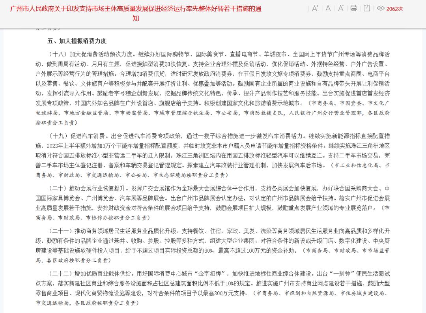Click the eye-shaped view counter icon
Screen dimensions: 426x313
[380, 9]
